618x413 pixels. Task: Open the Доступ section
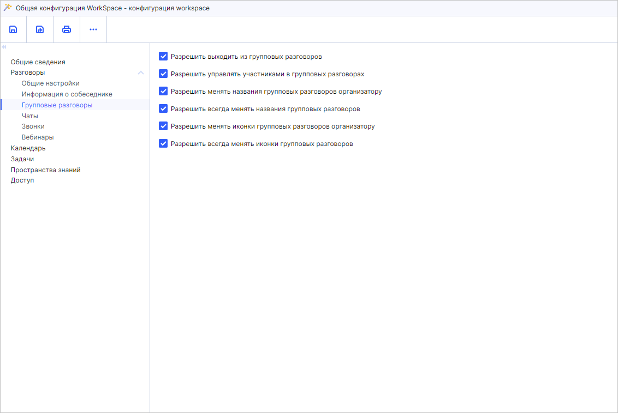tap(22, 180)
